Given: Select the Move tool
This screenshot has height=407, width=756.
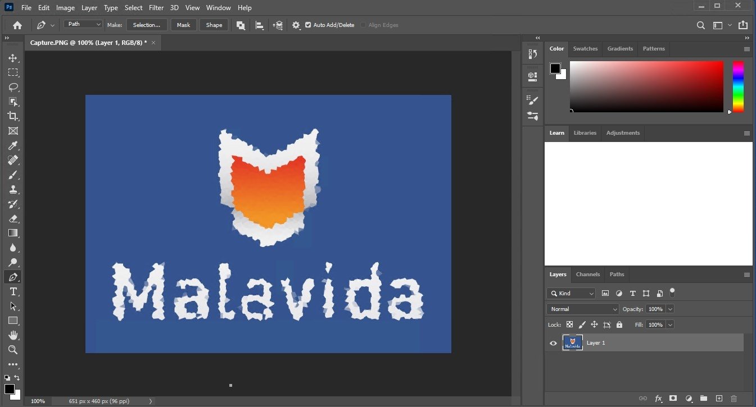Looking at the screenshot, I should (13, 58).
